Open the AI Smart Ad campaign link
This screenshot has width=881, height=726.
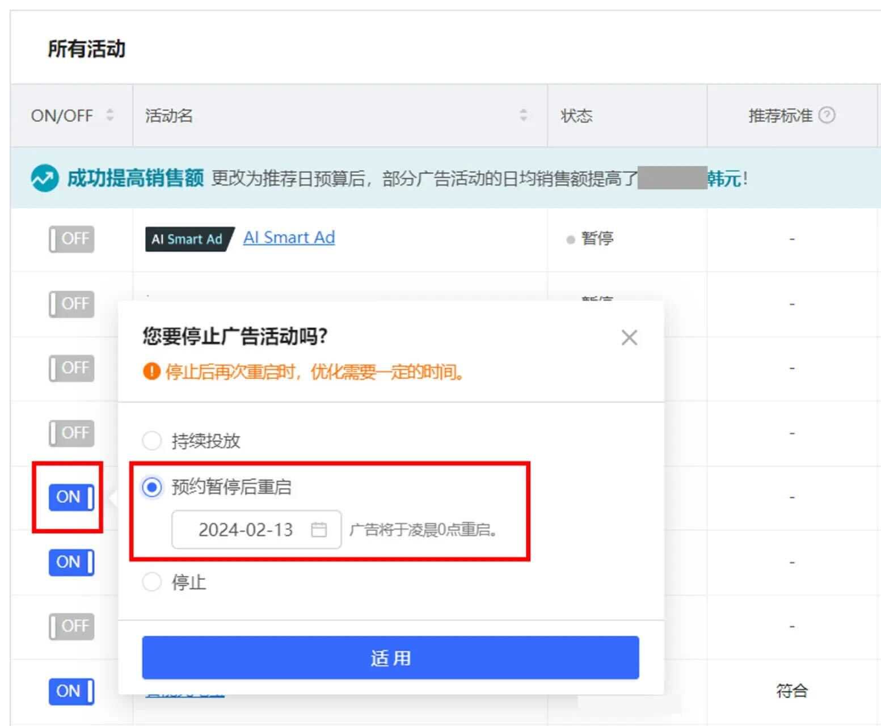289,237
